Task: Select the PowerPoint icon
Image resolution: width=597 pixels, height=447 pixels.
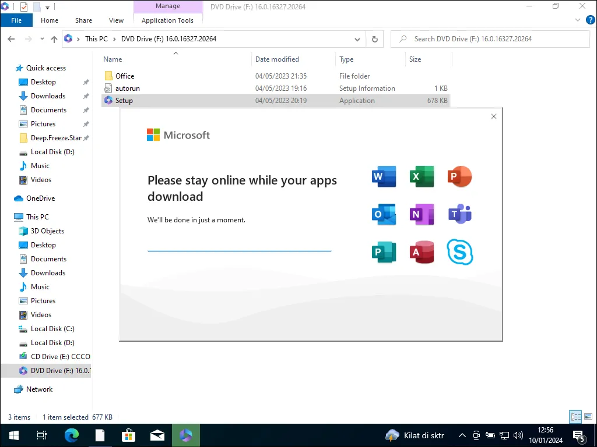Action: (x=459, y=176)
